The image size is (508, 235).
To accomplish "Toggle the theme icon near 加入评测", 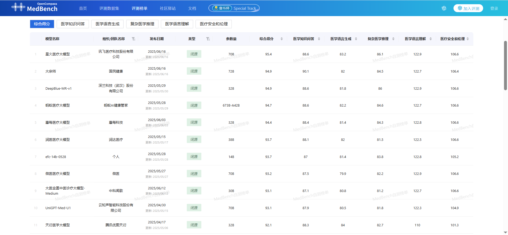I will [x=444, y=8].
